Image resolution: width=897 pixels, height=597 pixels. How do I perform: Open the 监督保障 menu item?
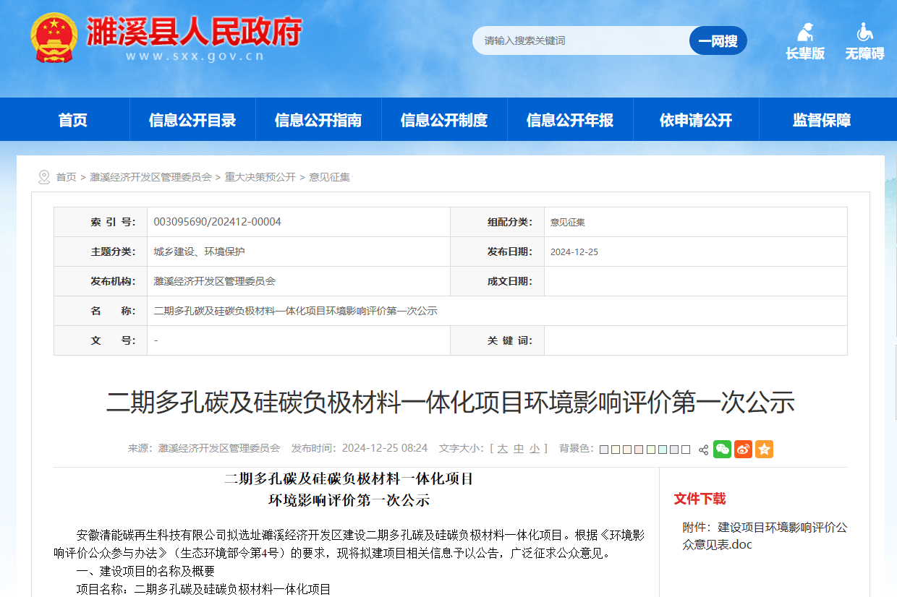(x=822, y=120)
